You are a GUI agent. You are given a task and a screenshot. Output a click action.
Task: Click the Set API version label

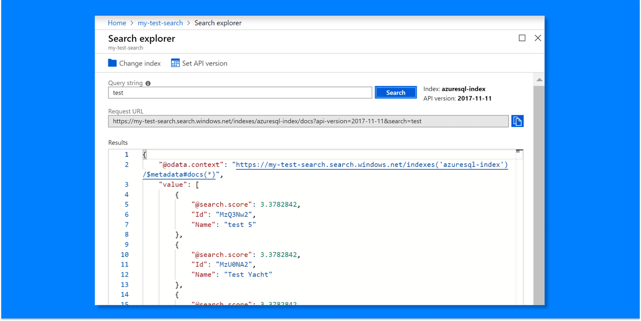pos(205,64)
